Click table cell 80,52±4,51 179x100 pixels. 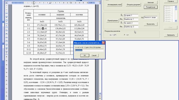tap(79, 32)
